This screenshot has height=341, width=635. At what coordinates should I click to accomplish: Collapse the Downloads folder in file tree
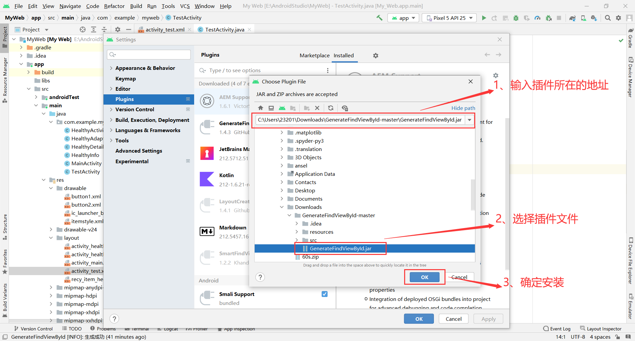click(x=282, y=207)
